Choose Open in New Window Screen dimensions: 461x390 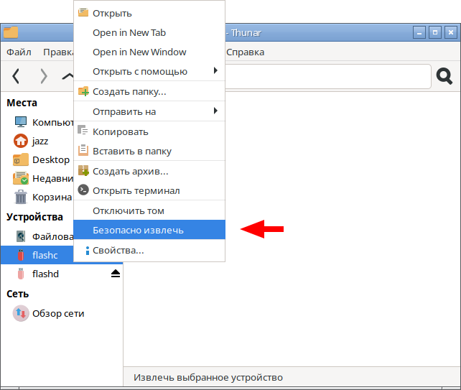(x=149, y=52)
